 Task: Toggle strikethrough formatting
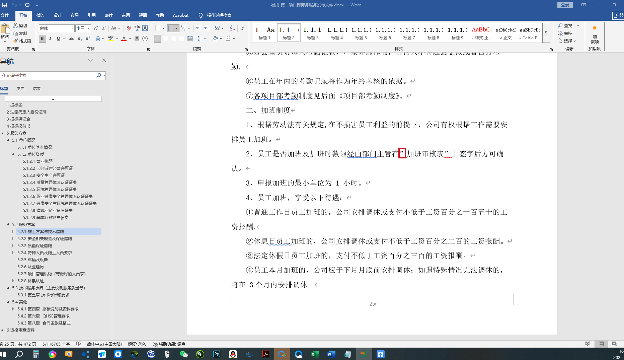[x=71, y=39]
